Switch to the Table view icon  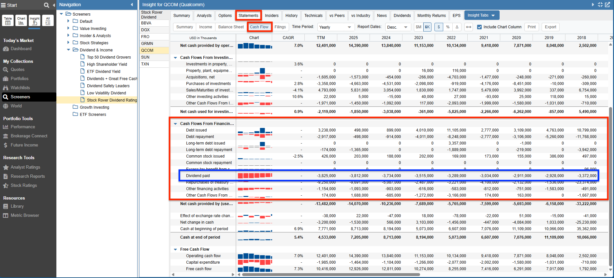click(8, 21)
